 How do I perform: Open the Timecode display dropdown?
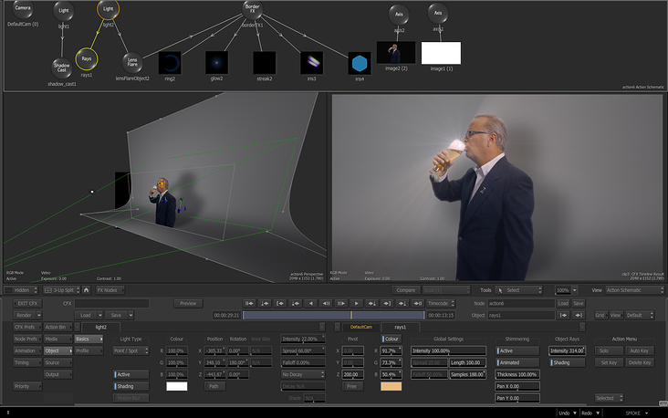pos(441,303)
